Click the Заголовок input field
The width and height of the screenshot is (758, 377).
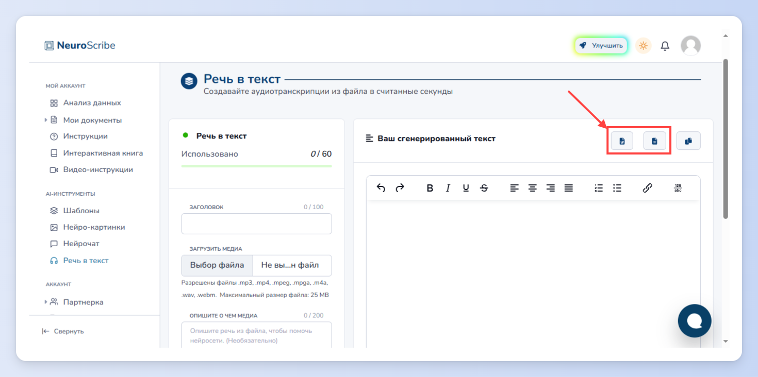pyautogui.click(x=256, y=224)
